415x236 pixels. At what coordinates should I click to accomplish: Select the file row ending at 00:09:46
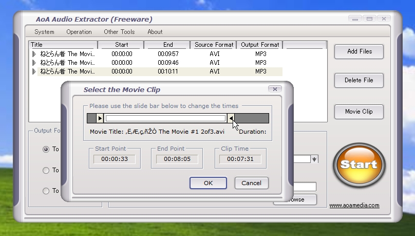[x=156, y=63]
